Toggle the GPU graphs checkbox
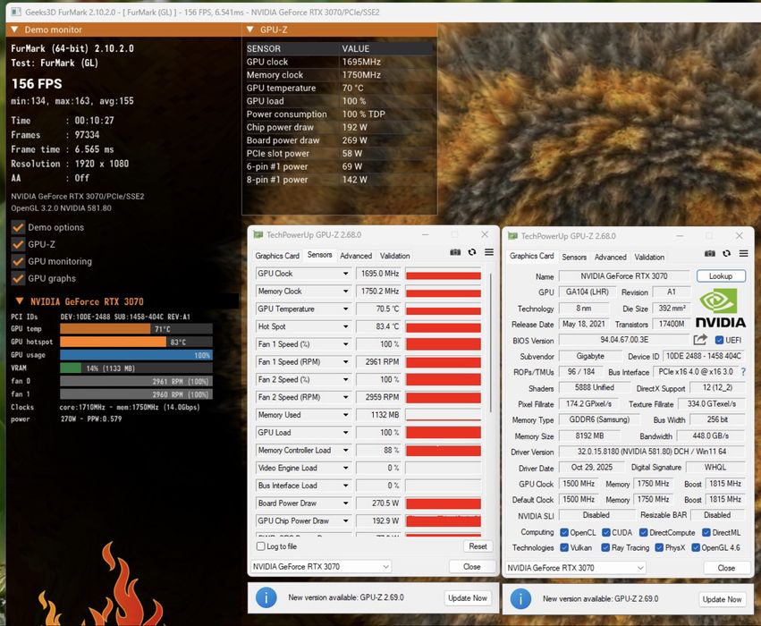Image resolution: width=761 pixels, height=626 pixels. coord(18,278)
